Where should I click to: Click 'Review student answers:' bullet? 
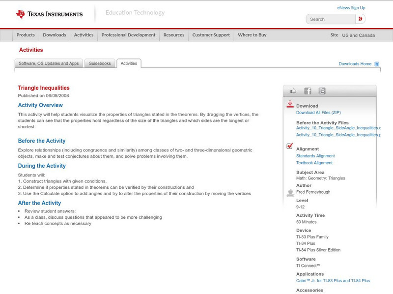click(50, 211)
